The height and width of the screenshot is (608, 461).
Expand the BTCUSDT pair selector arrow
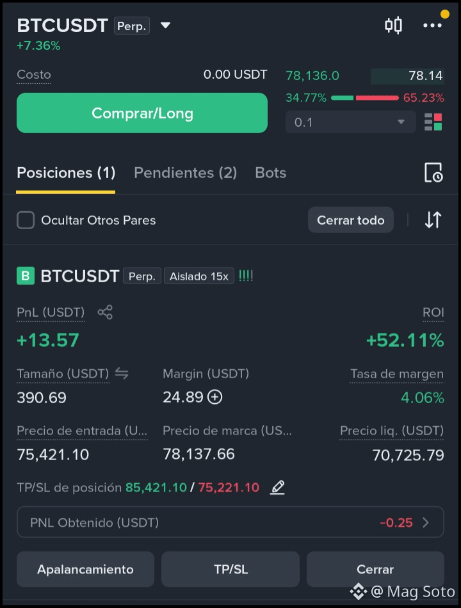(x=166, y=26)
